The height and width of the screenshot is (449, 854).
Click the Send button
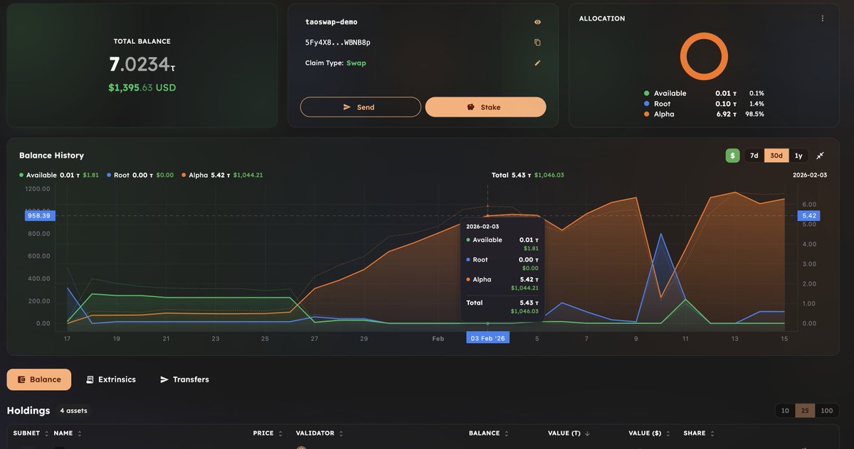coord(360,107)
